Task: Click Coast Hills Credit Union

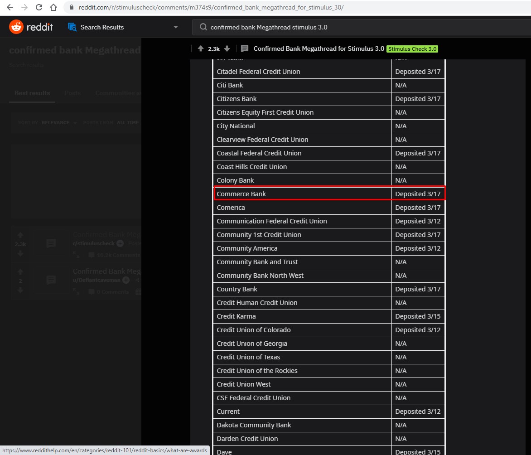Action: click(302, 167)
